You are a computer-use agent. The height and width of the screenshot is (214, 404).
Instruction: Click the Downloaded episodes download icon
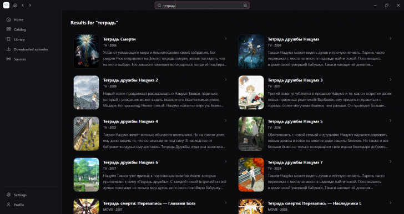[x=8, y=49]
